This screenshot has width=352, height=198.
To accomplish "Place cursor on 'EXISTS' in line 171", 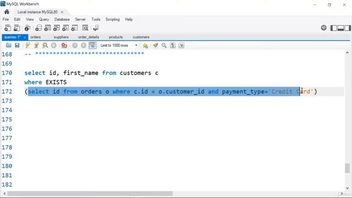I will coord(56,82).
